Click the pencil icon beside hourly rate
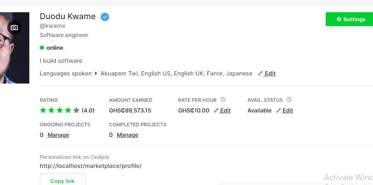This screenshot has height=185, width=373. click(216, 110)
